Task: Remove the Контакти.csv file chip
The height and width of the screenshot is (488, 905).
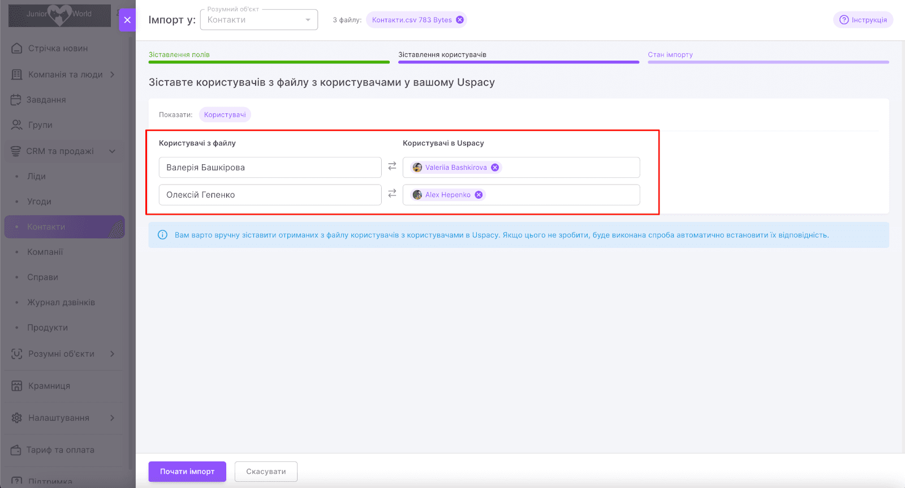Action: coord(460,20)
